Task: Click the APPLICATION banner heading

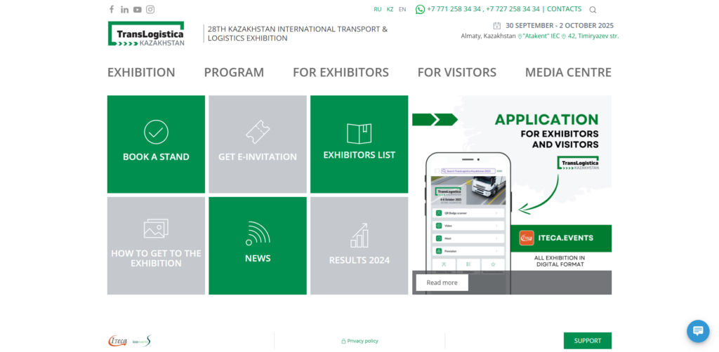Action: (x=546, y=119)
